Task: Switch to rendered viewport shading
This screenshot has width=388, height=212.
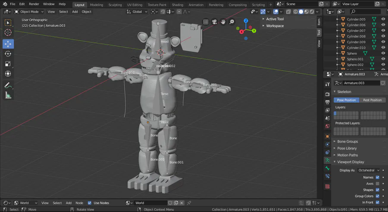Action: tap(312, 12)
